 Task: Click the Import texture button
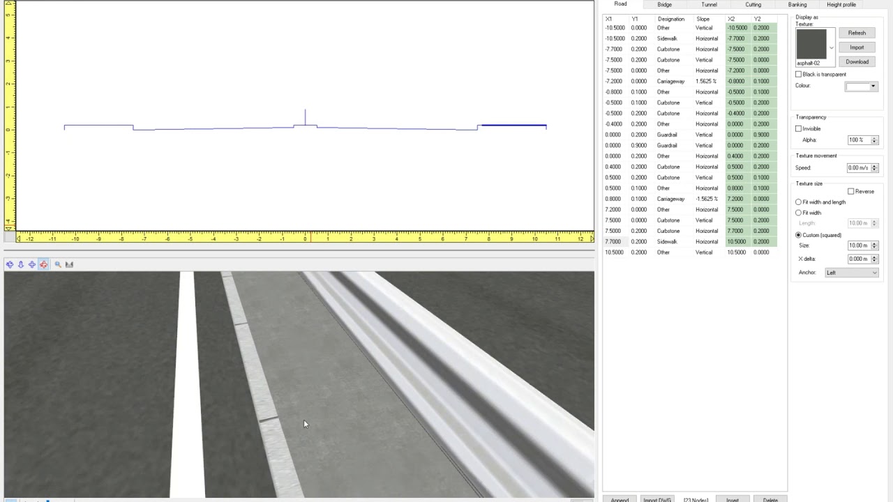tap(857, 47)
